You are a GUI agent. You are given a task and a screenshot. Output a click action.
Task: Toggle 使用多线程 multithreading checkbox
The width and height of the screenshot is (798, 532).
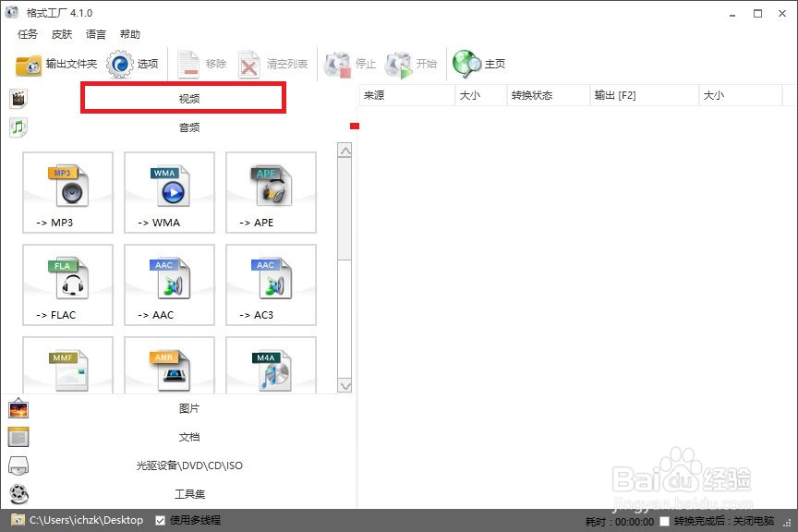pyautogui.click(x=160, y=520)
